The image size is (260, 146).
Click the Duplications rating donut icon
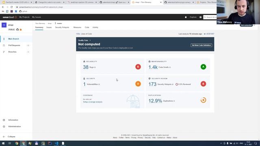(x=203, y=100)
